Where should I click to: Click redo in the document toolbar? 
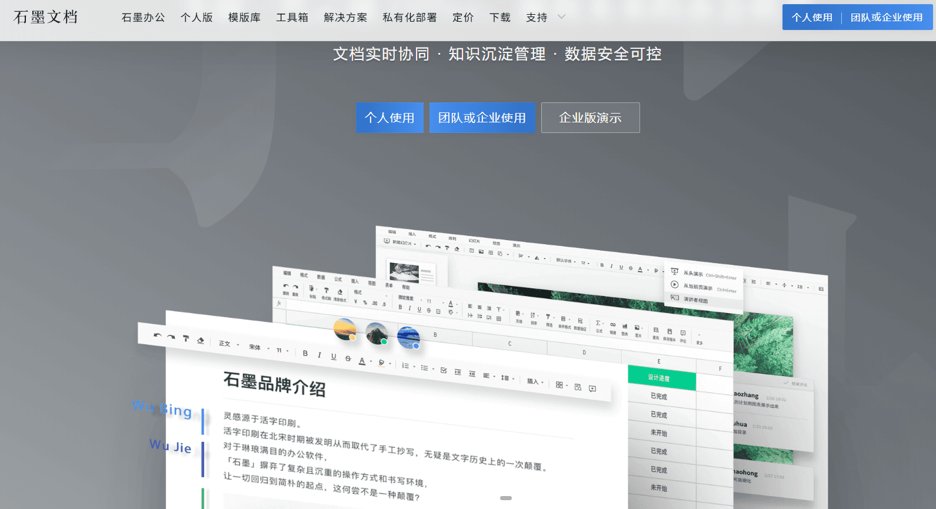click(171, 337)
